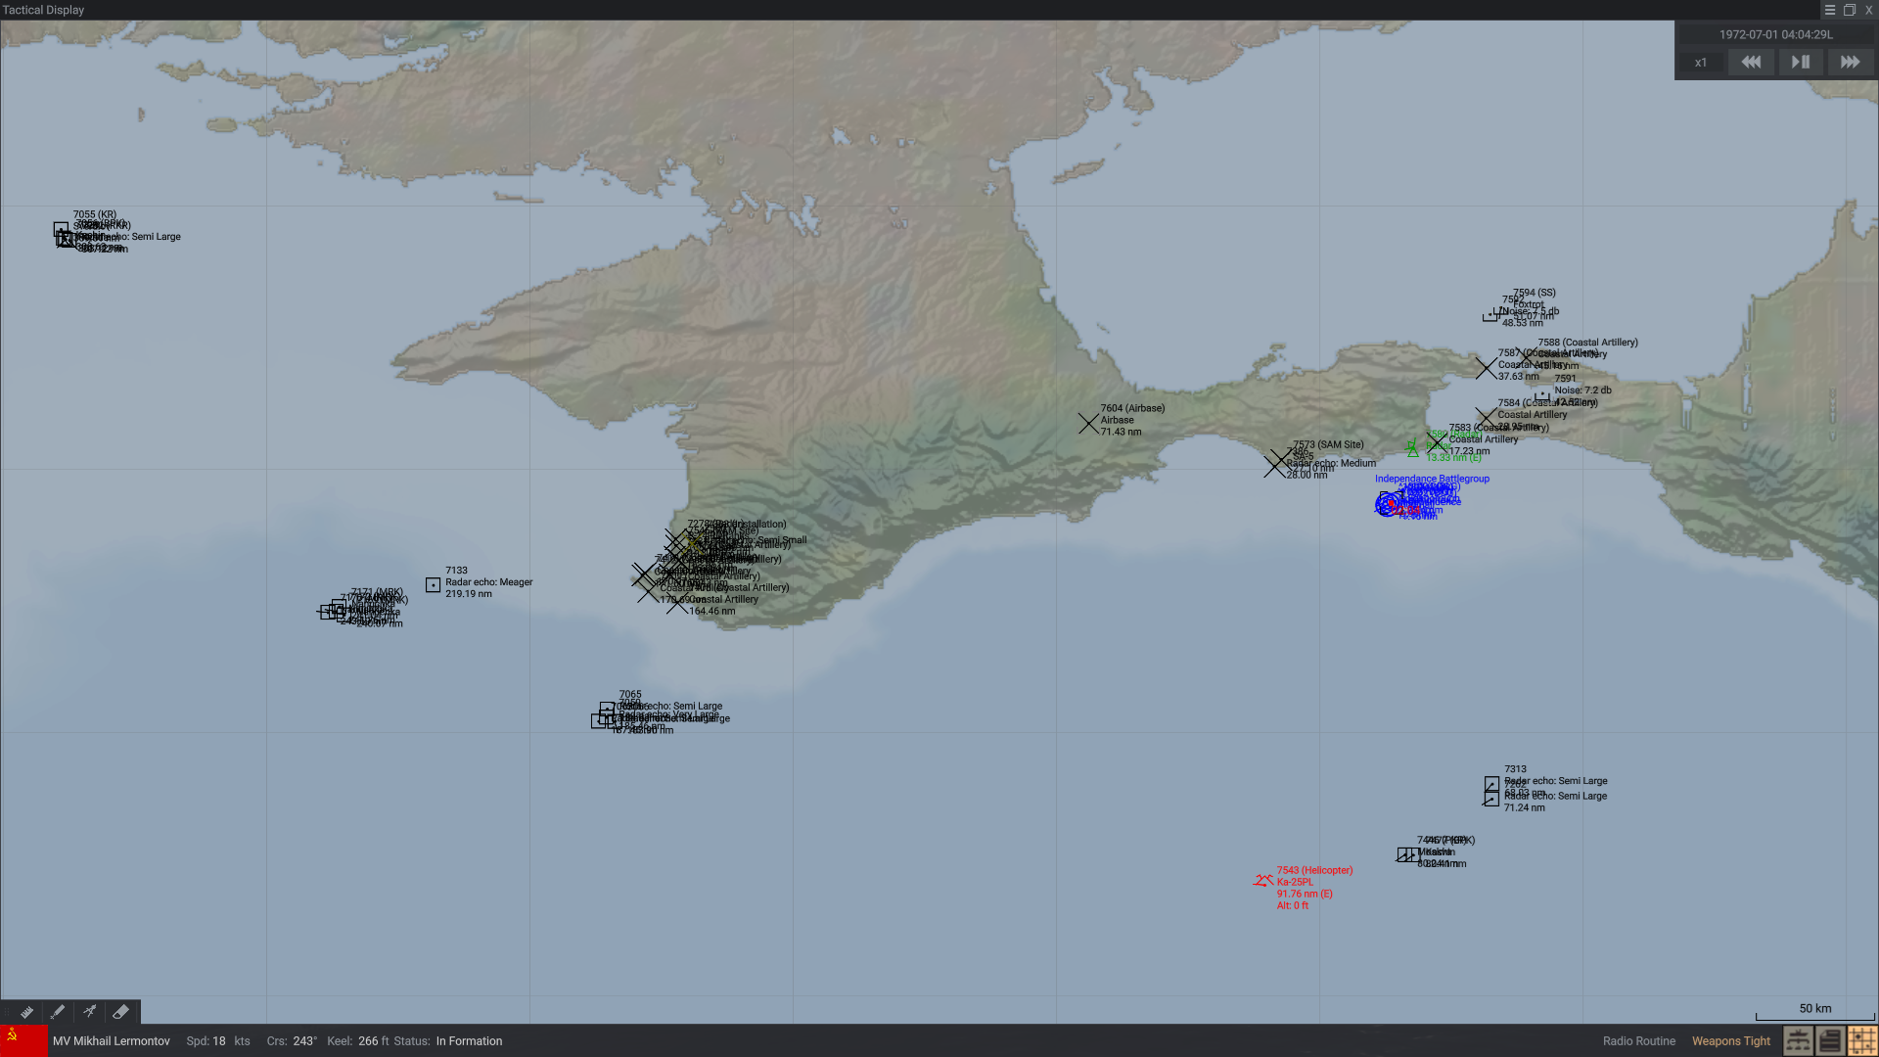The height and width of the screenshot is (1057, 1879).
Task: Select the 7604 Airbase marker
Action: pos(1088,423)
